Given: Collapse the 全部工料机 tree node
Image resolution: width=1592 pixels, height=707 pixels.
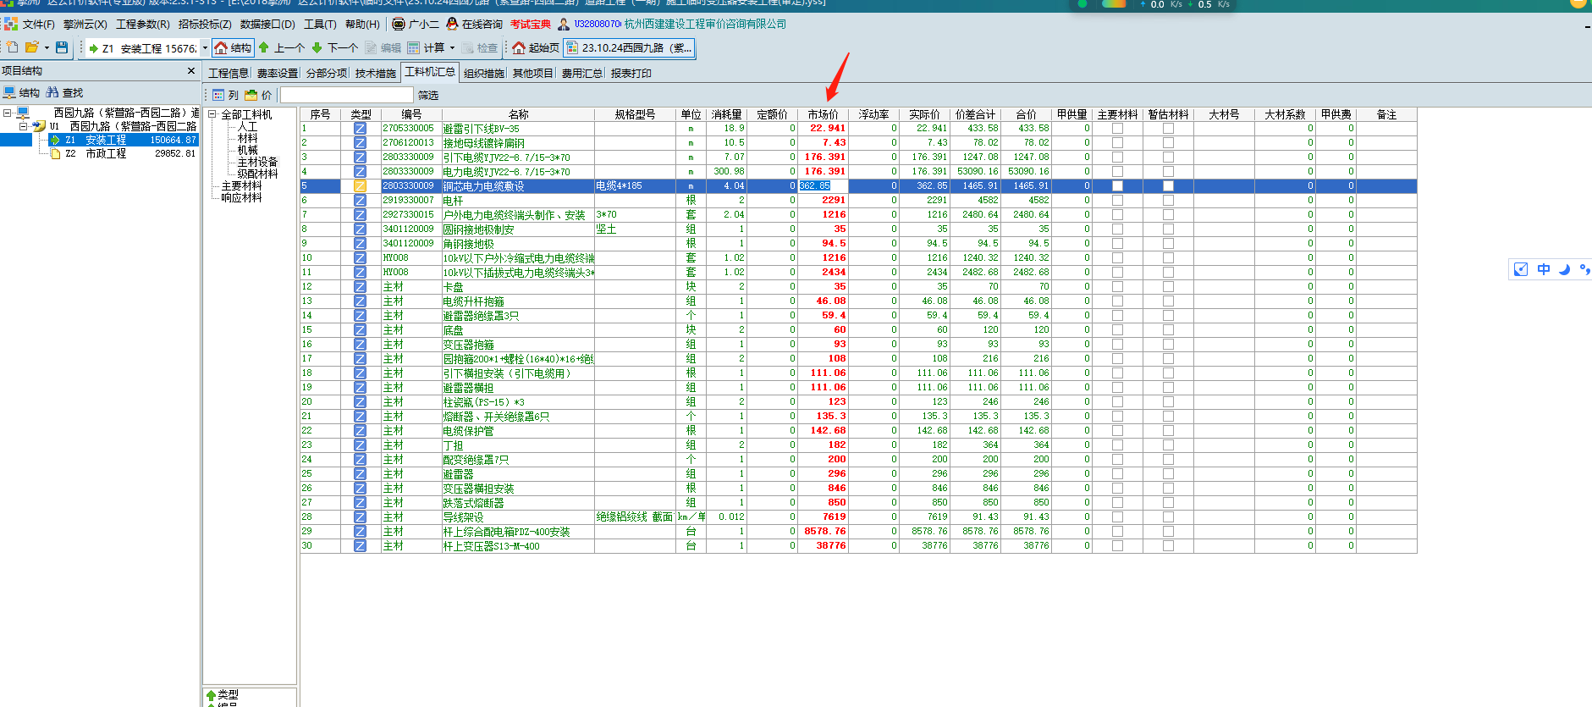Looking at the screenshot, I should (212, 114).
